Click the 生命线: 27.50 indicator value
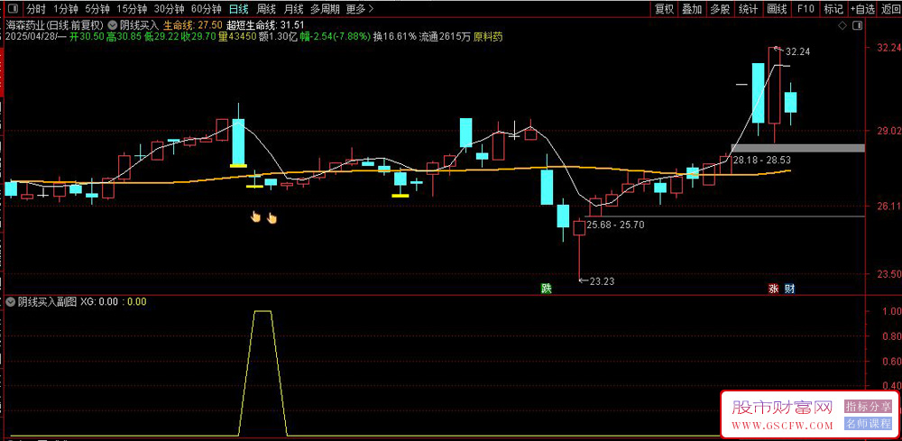This screenshot has width=902, height=441. coord(193,25)
